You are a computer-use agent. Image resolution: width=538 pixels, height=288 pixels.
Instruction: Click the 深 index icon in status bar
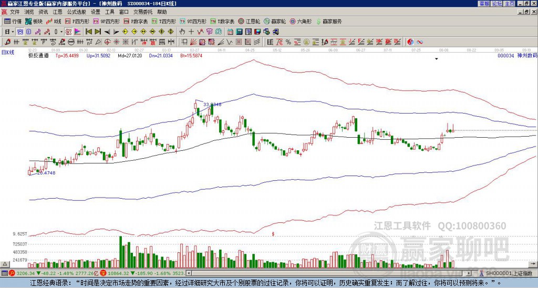click(x=104, y=273)
